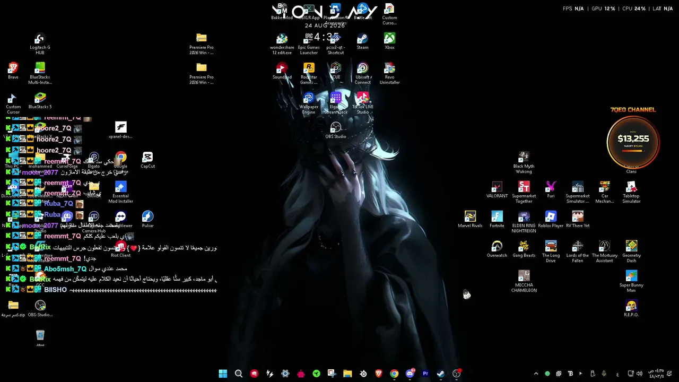Select the Roblox Player icon

[x=551, y=220]
